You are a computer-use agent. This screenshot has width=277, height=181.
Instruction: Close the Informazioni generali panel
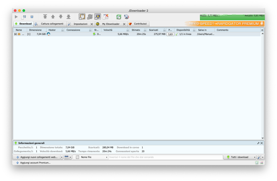[x=262, y=143]
